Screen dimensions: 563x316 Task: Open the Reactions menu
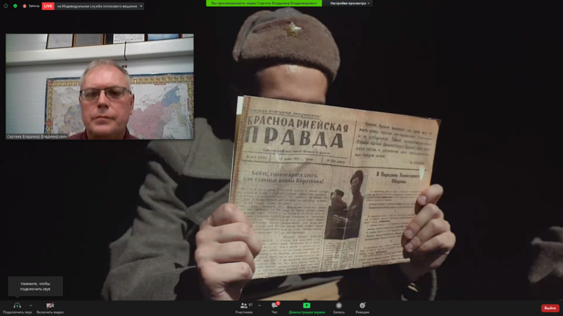pos(362,305)
